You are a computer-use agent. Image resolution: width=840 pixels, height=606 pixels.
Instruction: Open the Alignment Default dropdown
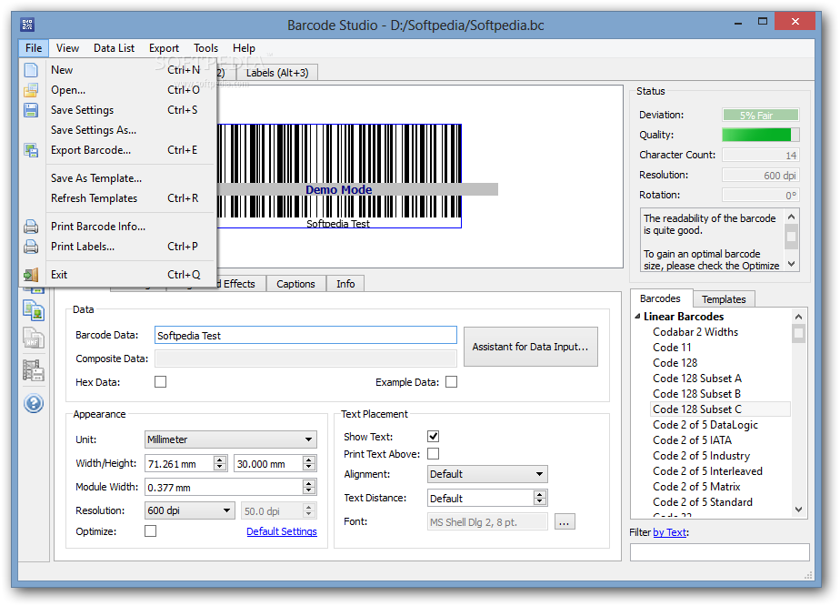pos(487,474)
